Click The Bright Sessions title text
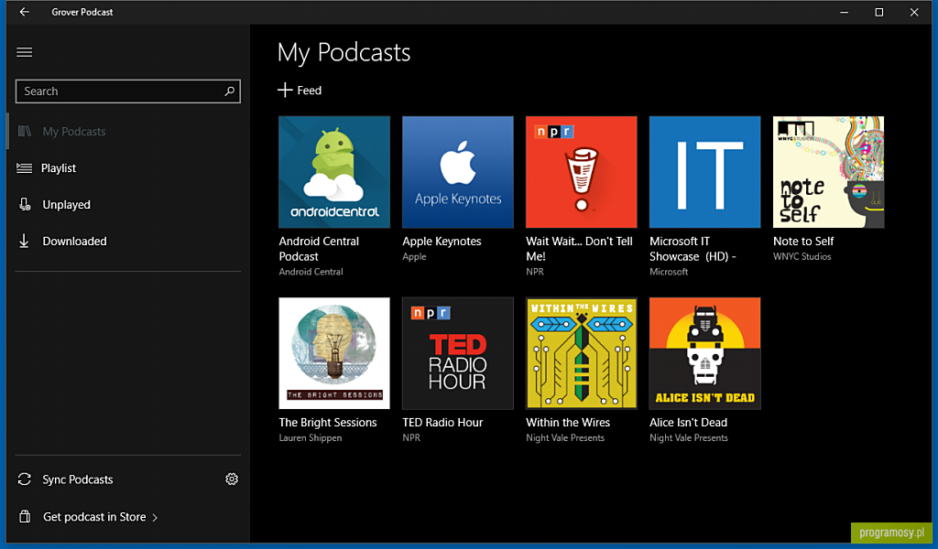Image resolution: width=938 pixels, height=549 pixels. coord(328,423)
